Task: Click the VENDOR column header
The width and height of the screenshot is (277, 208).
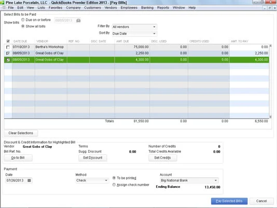Action: (x=43, y=42)
